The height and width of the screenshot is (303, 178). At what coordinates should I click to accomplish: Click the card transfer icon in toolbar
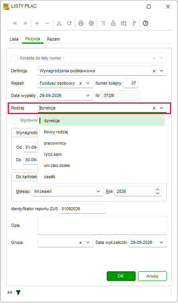click(124, 23)
